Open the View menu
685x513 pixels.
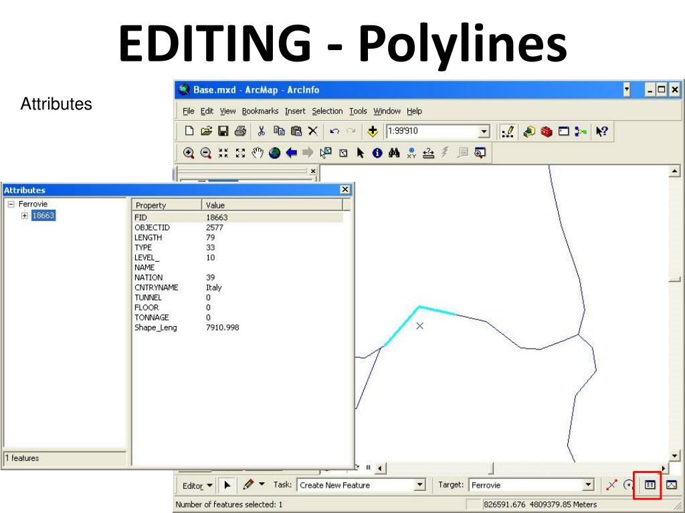click(x=227, y=112)
